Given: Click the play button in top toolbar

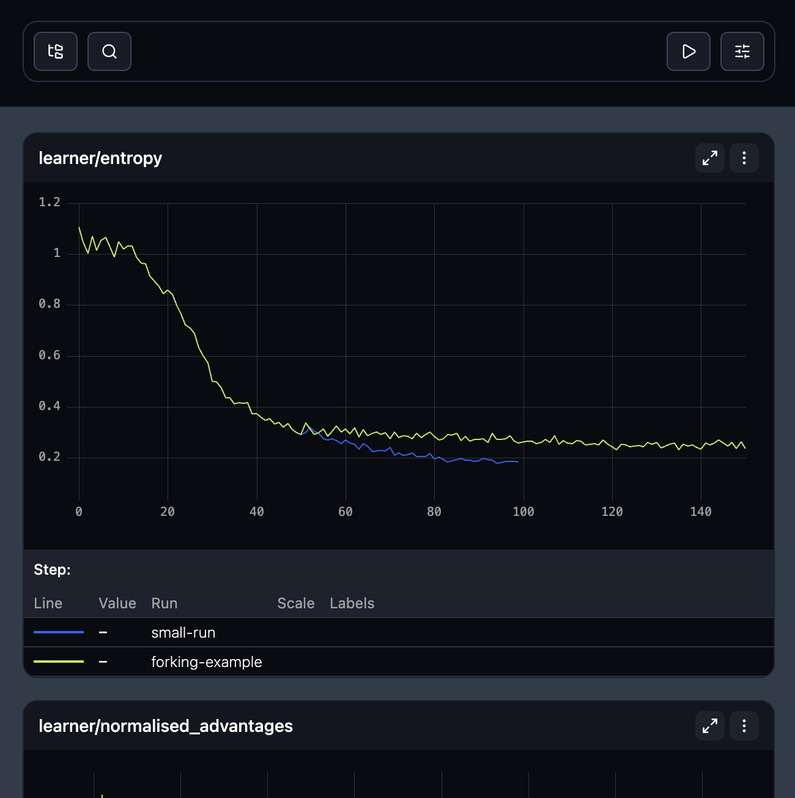Looking at the screenshot, I should 689,51.
